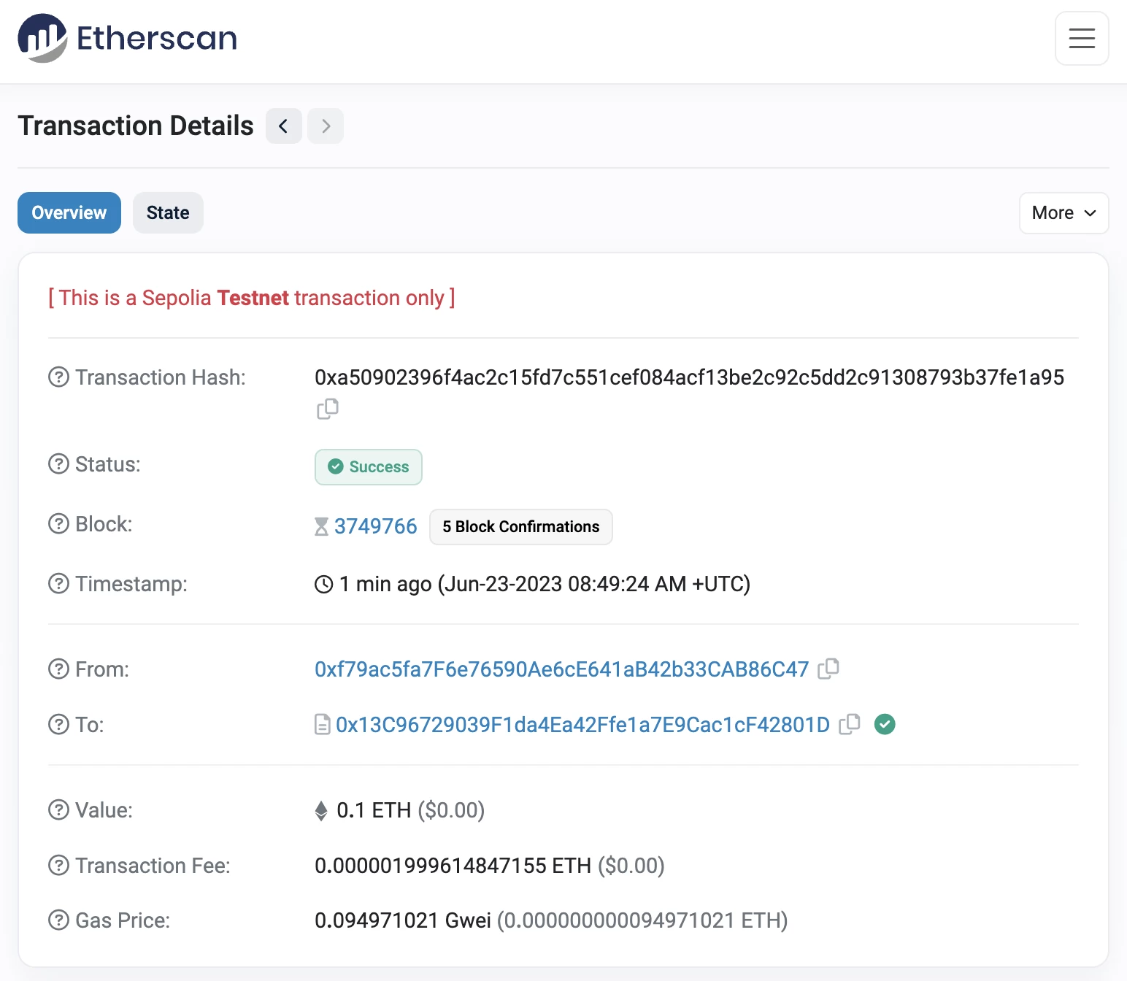
Task: Click the green verified checkmark icon
Action: [885, 724]
